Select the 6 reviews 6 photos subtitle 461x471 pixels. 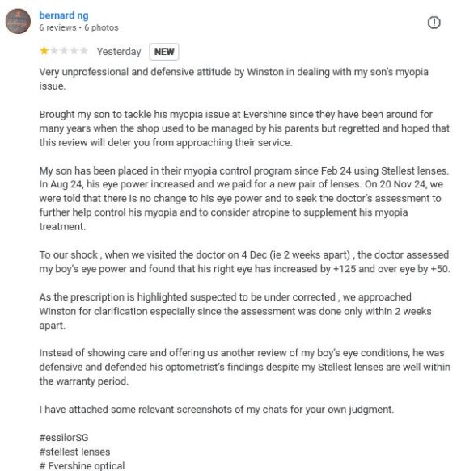pos(78,27)
